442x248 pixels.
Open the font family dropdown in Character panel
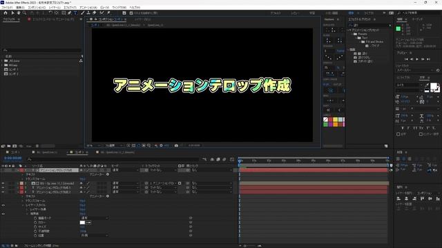coord(409,85)
